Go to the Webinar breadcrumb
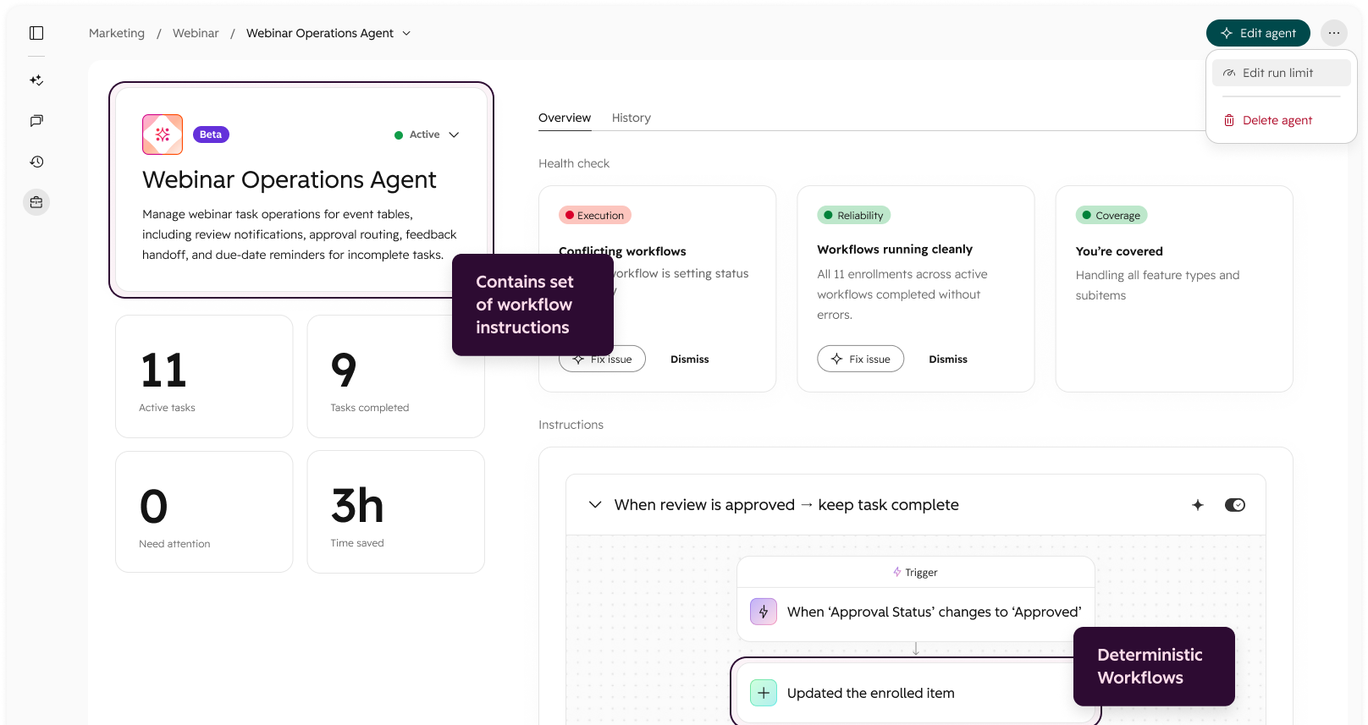This screenshot has width=1368, height=725. 196,33
